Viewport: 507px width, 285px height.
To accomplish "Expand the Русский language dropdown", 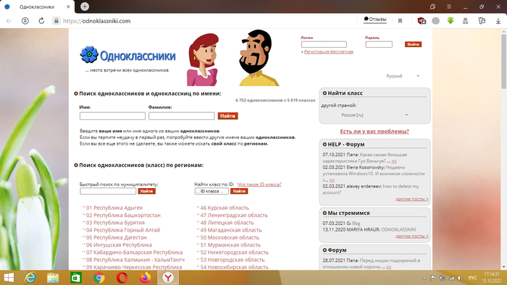I will coord(403,76).
